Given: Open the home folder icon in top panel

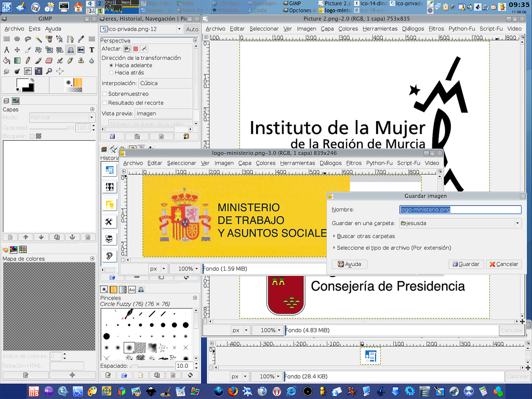Looking at the screenshot, I should (x=78, y=6).
